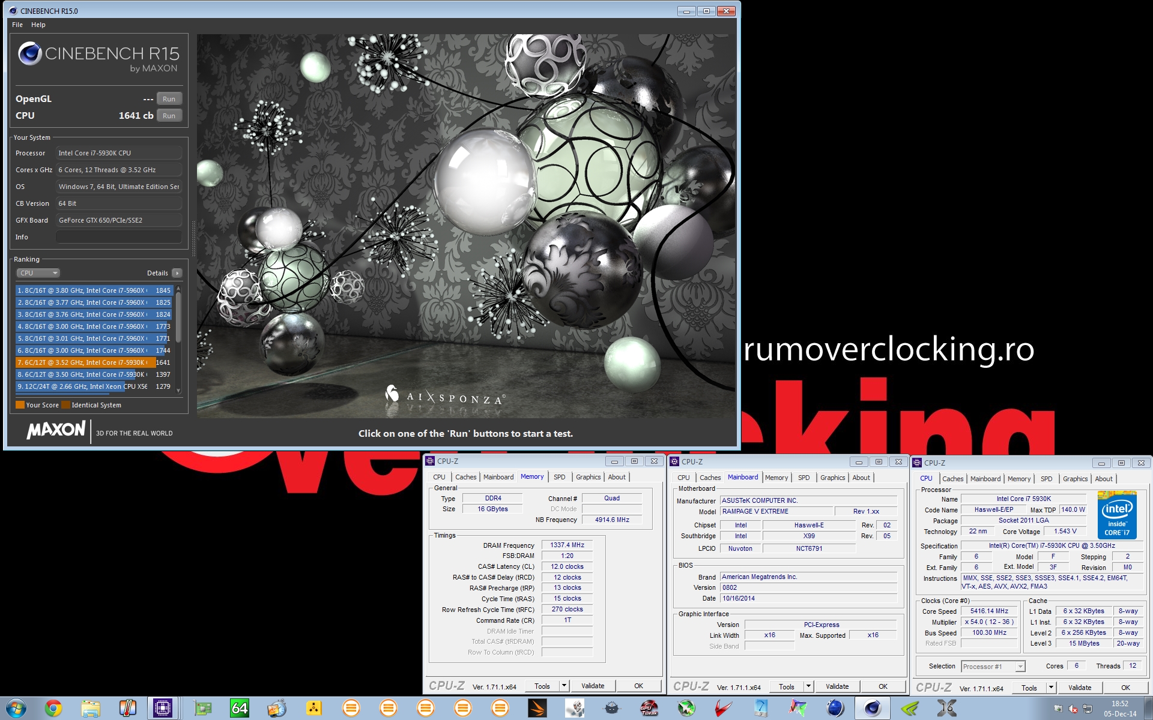Open the GPU Tweak taskbar icon
Viewport: 1153px width, 720px height.
pos(649,709)
